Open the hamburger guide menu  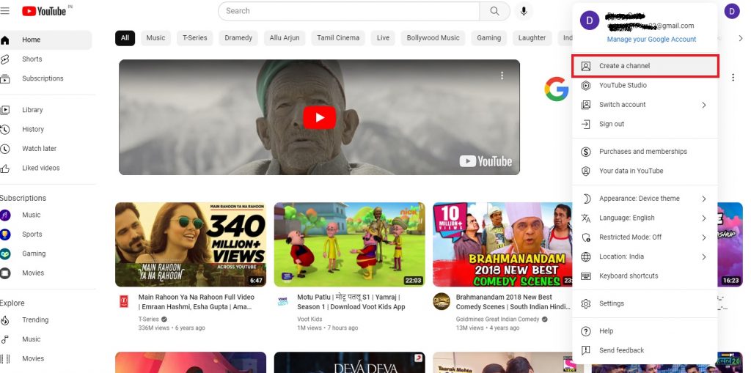[x=5, y=11]
